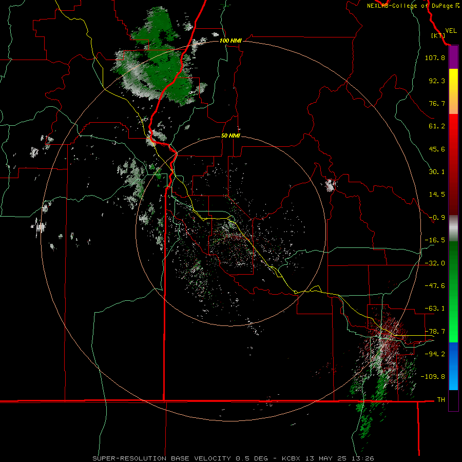The height and width of the screenshot is (462, 462).
Task: Click the TH legend label
Action: click(x=441, y=399)
